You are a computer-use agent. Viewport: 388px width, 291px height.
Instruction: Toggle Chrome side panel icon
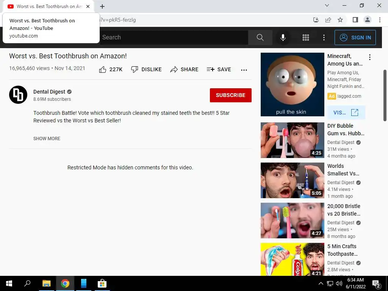coord(355,20)
